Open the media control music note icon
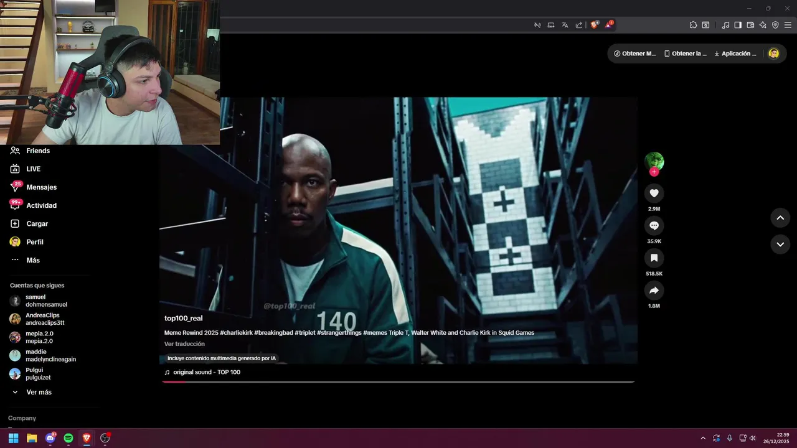797x448 pixels. coord(725,25)
